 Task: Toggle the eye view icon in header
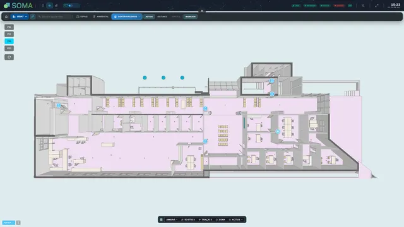coord(49,6)
